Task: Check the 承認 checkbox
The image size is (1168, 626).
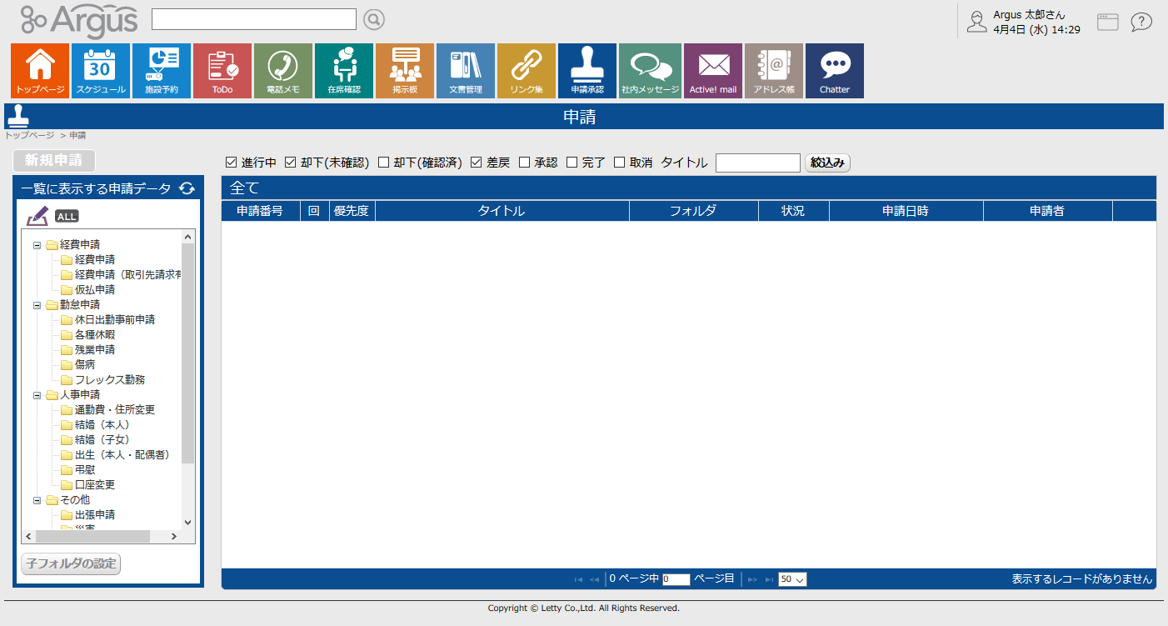Action: tap(525, 163)
